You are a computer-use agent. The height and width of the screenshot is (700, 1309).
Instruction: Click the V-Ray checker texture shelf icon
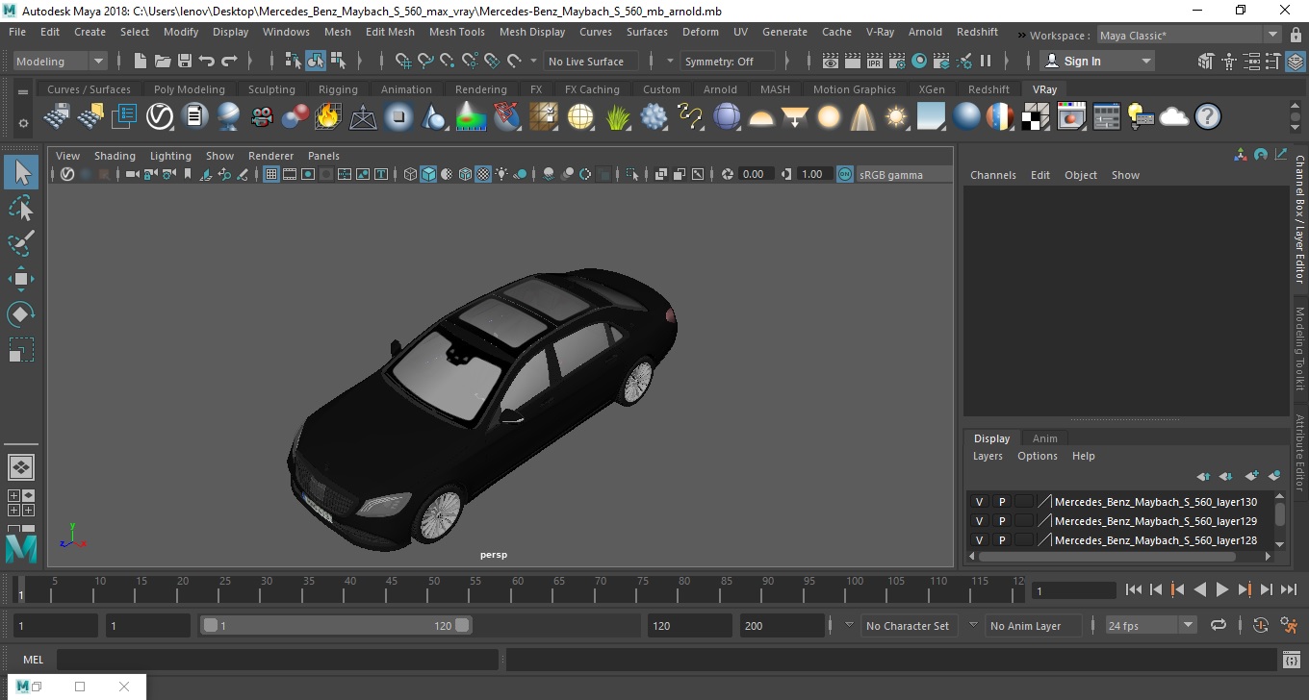coord(1036,117)
